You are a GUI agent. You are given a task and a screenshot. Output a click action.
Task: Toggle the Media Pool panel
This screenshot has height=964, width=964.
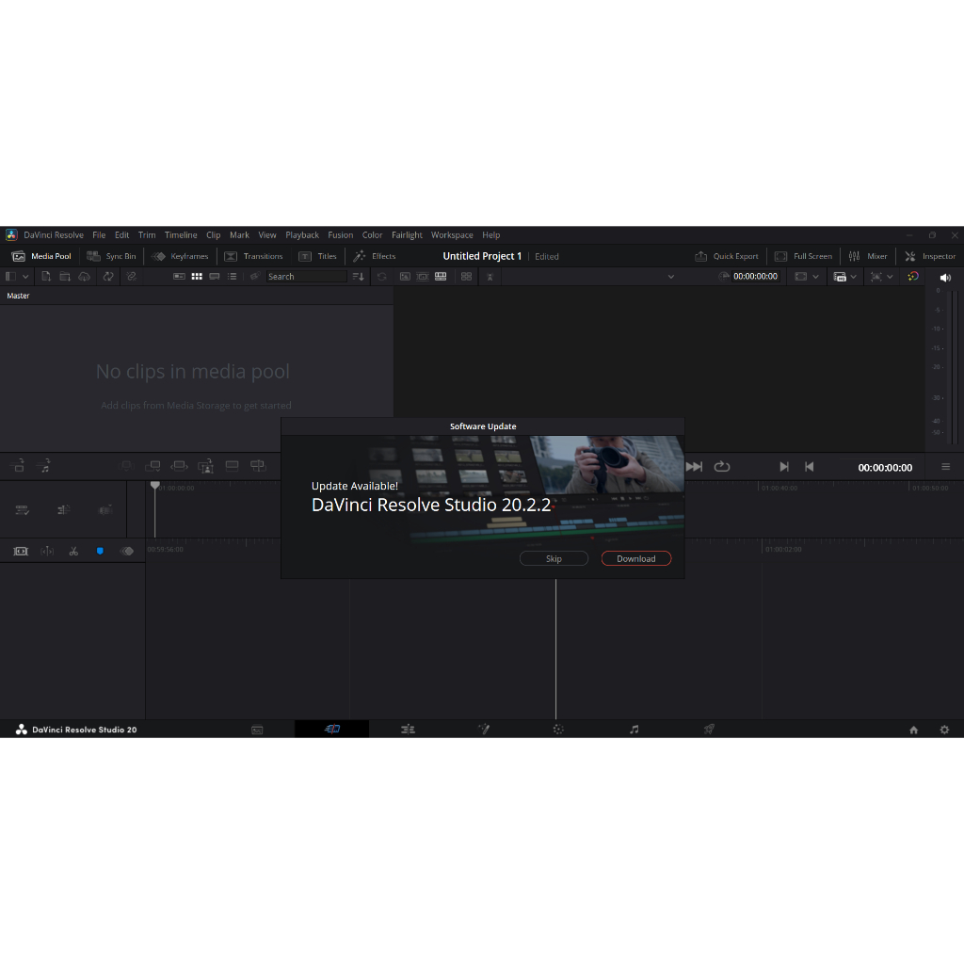pyautogui.click(x=41, y=256)
